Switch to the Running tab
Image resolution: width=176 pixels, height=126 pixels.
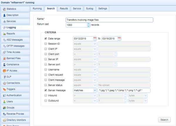[37, 9]
